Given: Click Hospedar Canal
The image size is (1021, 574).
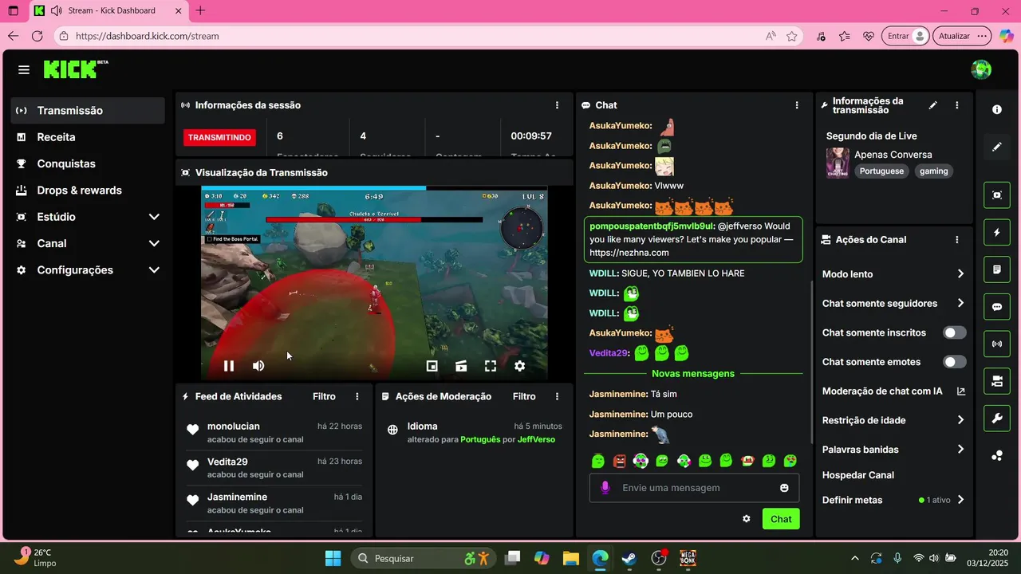Looking at the screenshot, I should point(858,475).
